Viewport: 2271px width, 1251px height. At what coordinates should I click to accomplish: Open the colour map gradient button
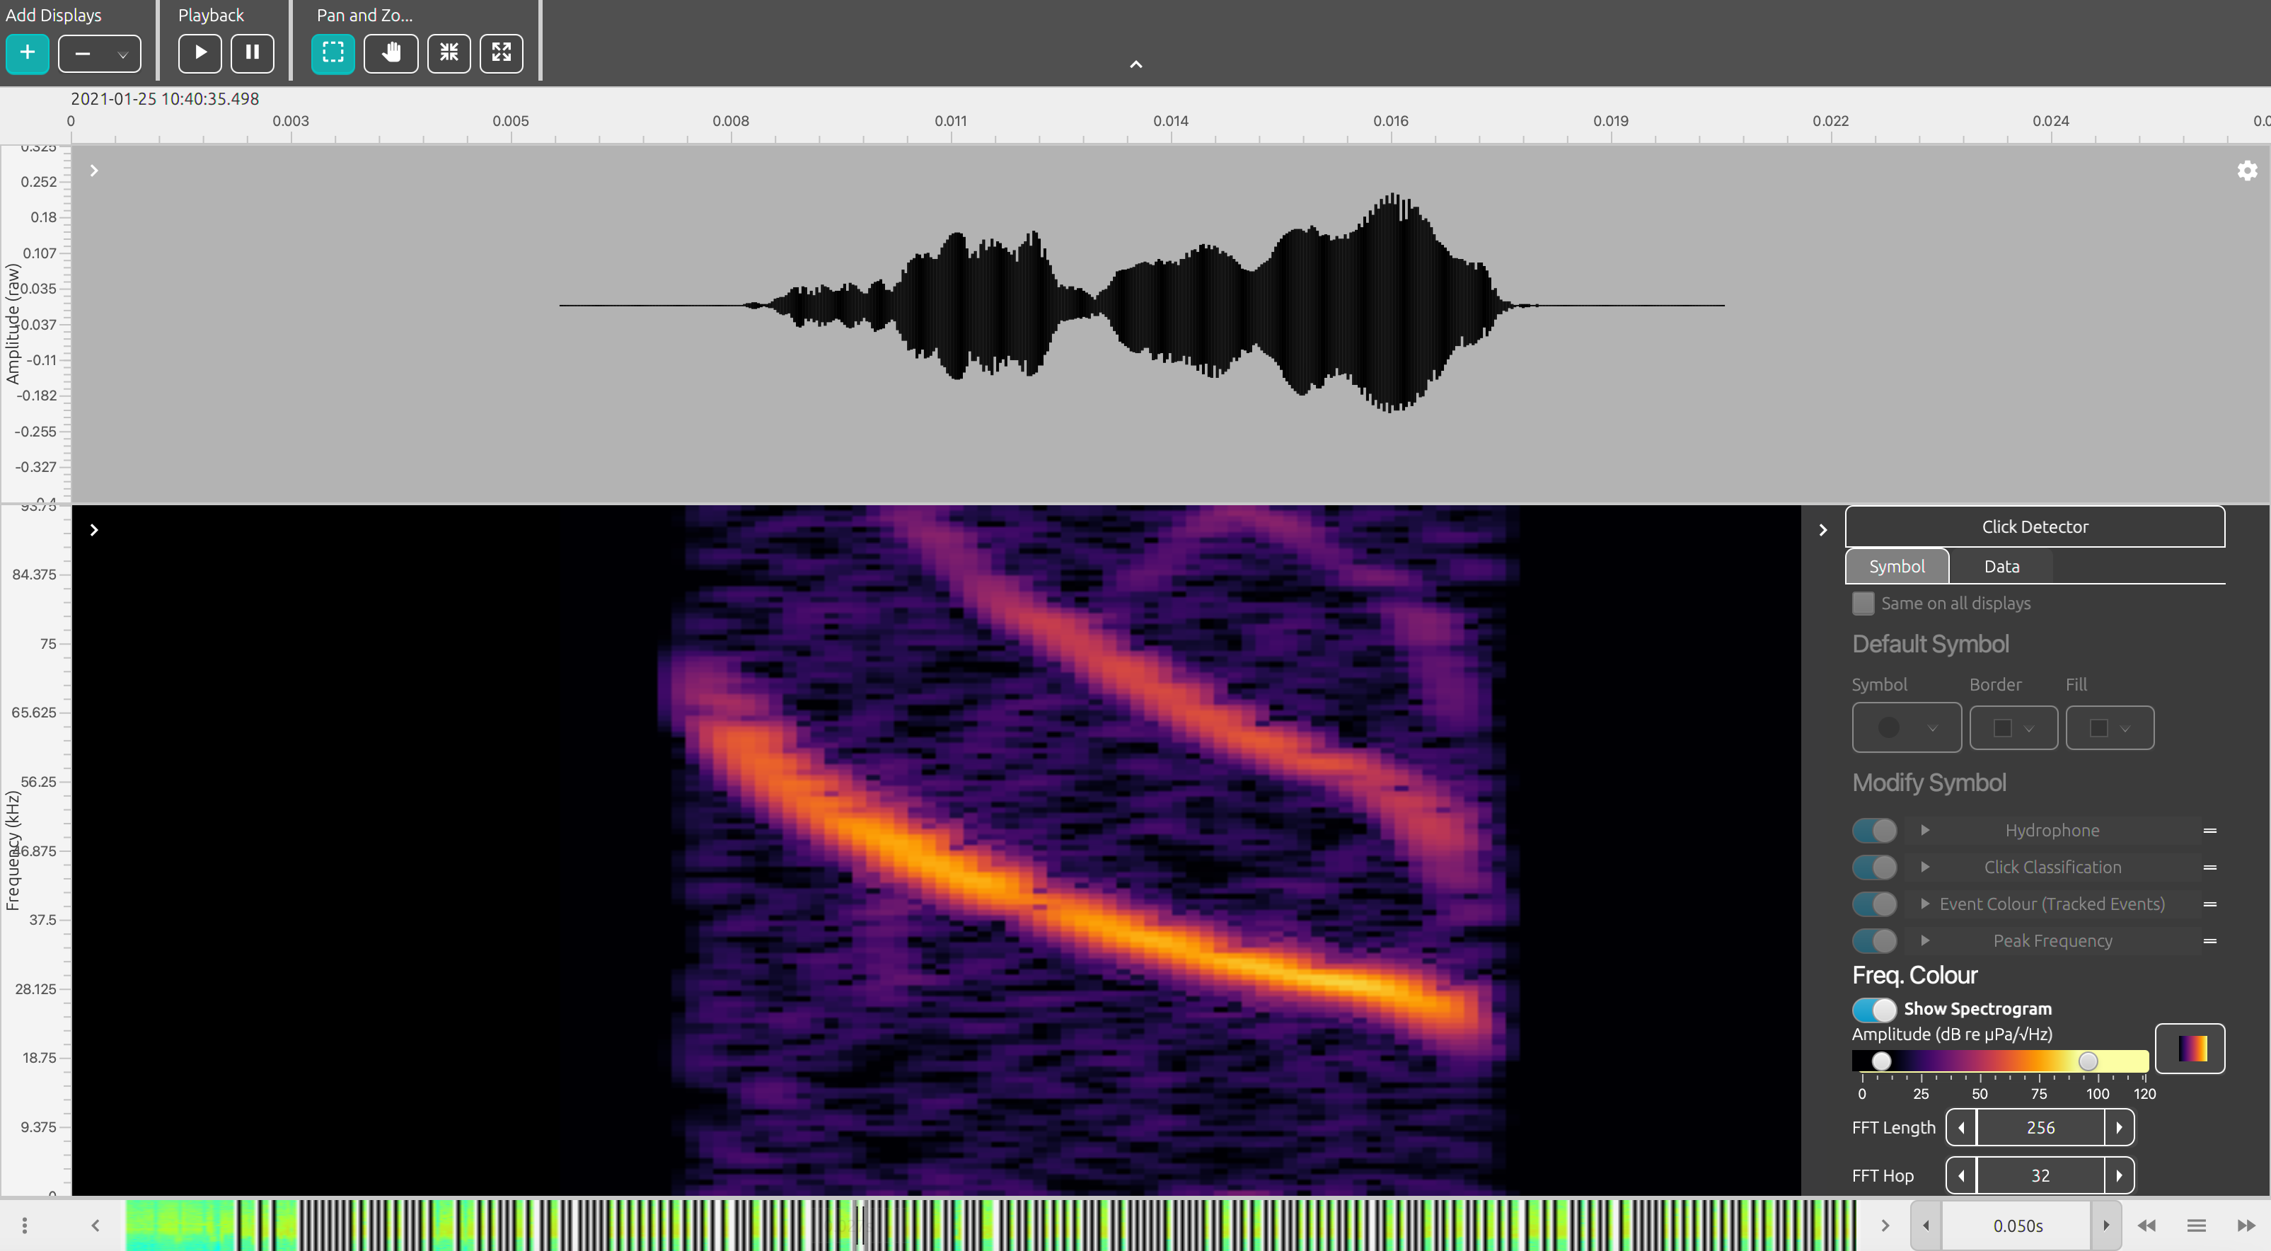pyautogui.click(x=2190, y=1048)
